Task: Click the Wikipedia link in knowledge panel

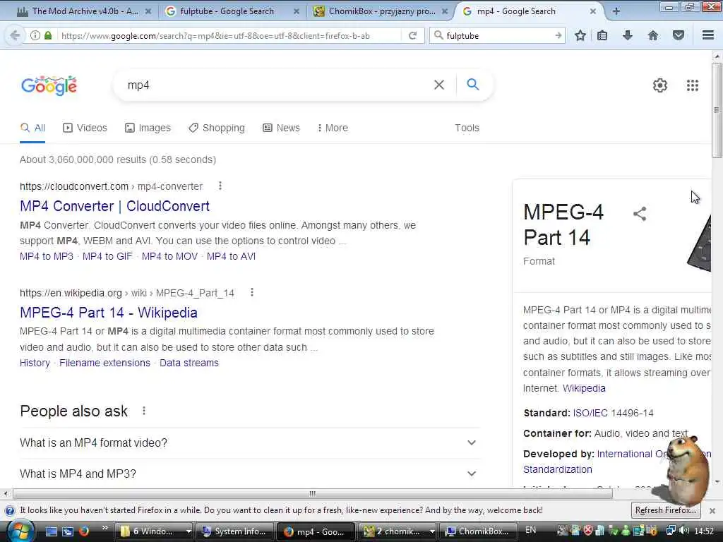Action: (x=584, y=388)
